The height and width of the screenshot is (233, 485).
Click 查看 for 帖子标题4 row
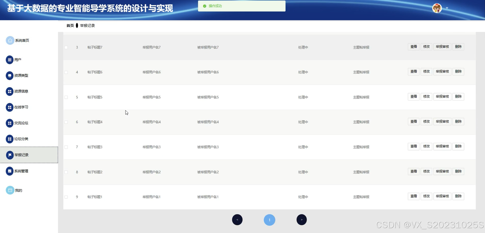(x=414, y=121)
